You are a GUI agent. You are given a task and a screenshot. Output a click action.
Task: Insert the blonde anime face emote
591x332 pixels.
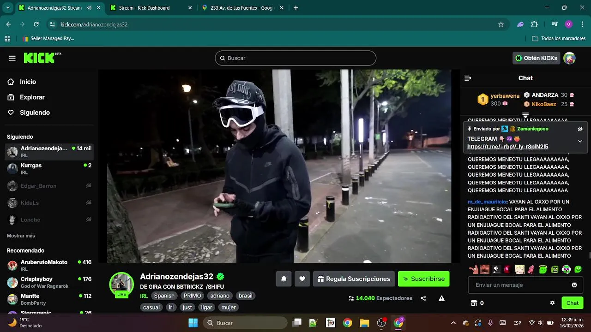pos(520,269)
